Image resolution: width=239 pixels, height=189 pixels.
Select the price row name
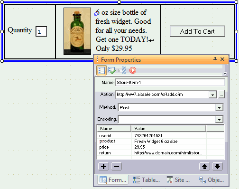tap(104, 147)
